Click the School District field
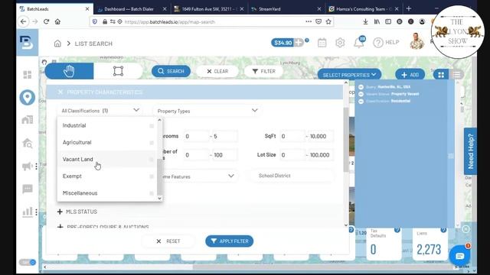Screen dimensions: 490x275 [292, 176]
